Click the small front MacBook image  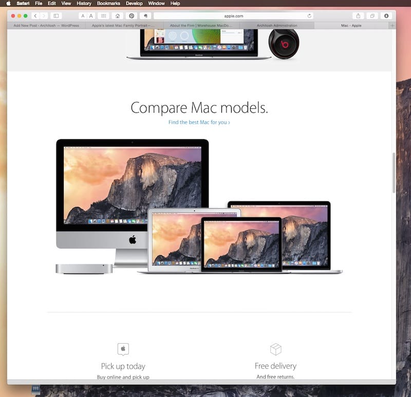click(241, 244)
